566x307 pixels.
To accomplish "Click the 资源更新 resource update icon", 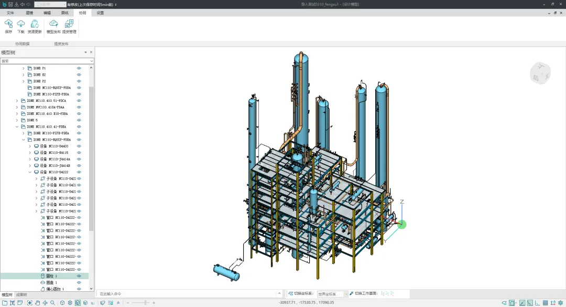I will [x=35, y=24].
